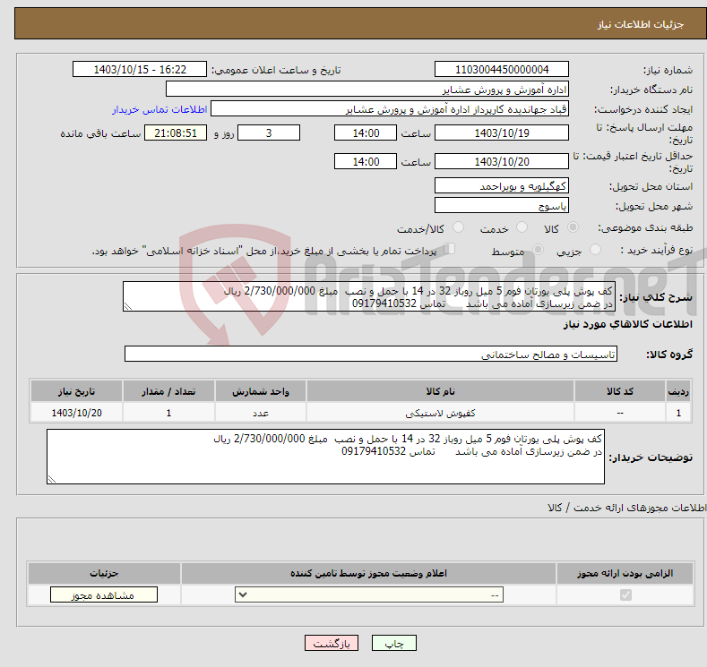Click the تعداد / مقدار column header

point(168,391)
